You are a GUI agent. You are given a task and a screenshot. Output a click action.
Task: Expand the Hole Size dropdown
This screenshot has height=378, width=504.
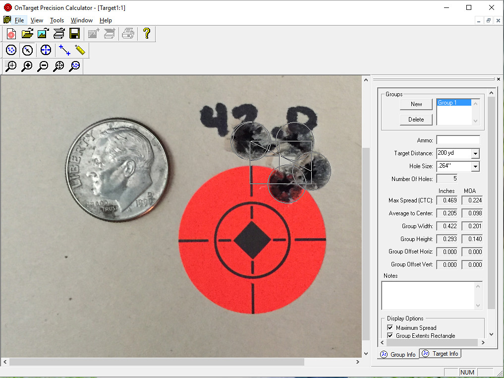click(475, 166)
